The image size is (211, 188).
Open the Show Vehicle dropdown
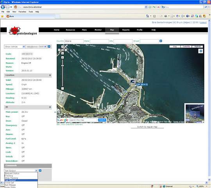point(15,47)
